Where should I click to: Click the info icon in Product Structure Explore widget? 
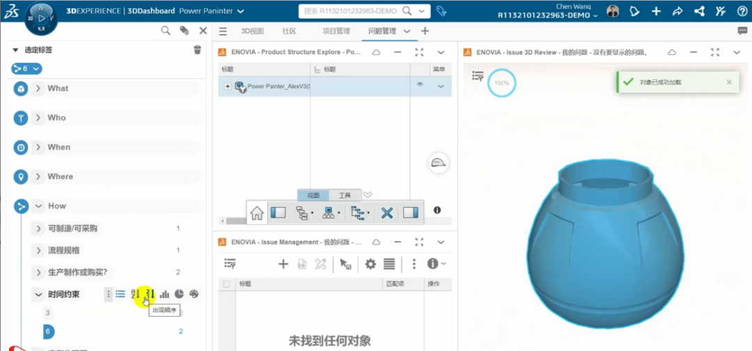[x=437, y=210]
